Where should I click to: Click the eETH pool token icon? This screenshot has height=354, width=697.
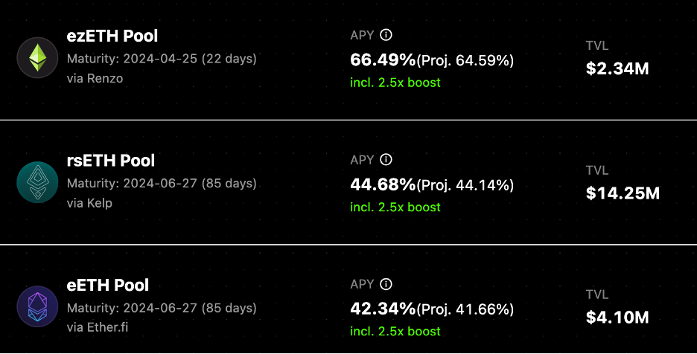coord(37,306)
